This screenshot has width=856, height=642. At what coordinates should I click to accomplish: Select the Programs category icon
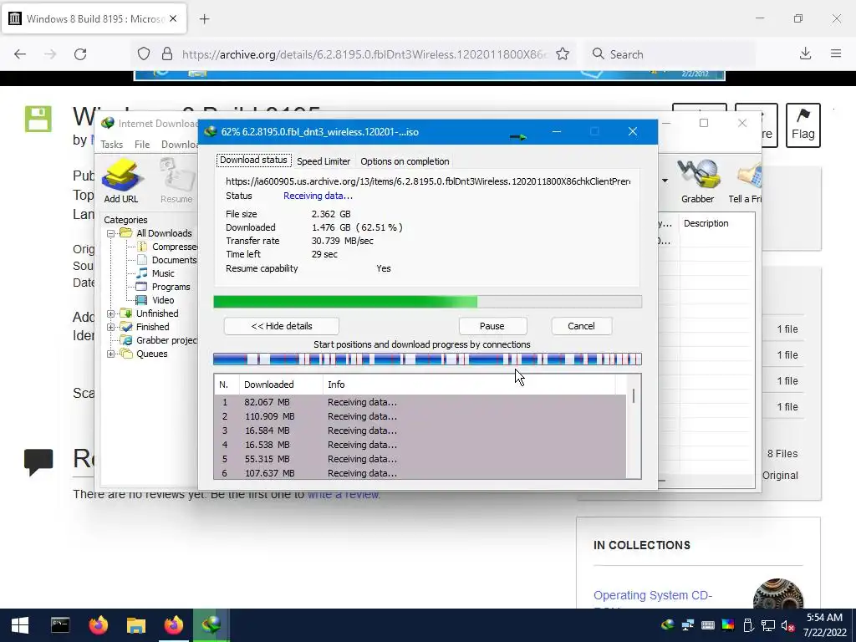click(141, 287)
